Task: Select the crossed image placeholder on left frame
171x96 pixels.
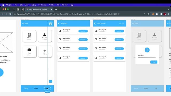Action: click(6, 42)
